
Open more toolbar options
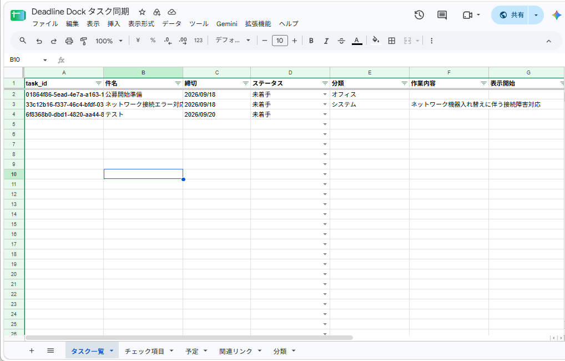(x=432, y=41)
